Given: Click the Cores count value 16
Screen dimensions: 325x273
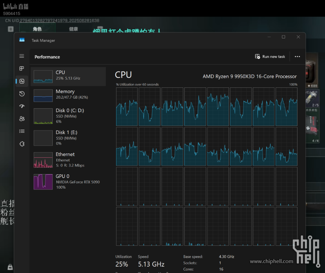Looking at the screenshot, I should 221,269.
